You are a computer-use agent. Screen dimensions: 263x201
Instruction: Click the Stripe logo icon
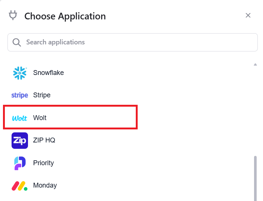[19, 95]
